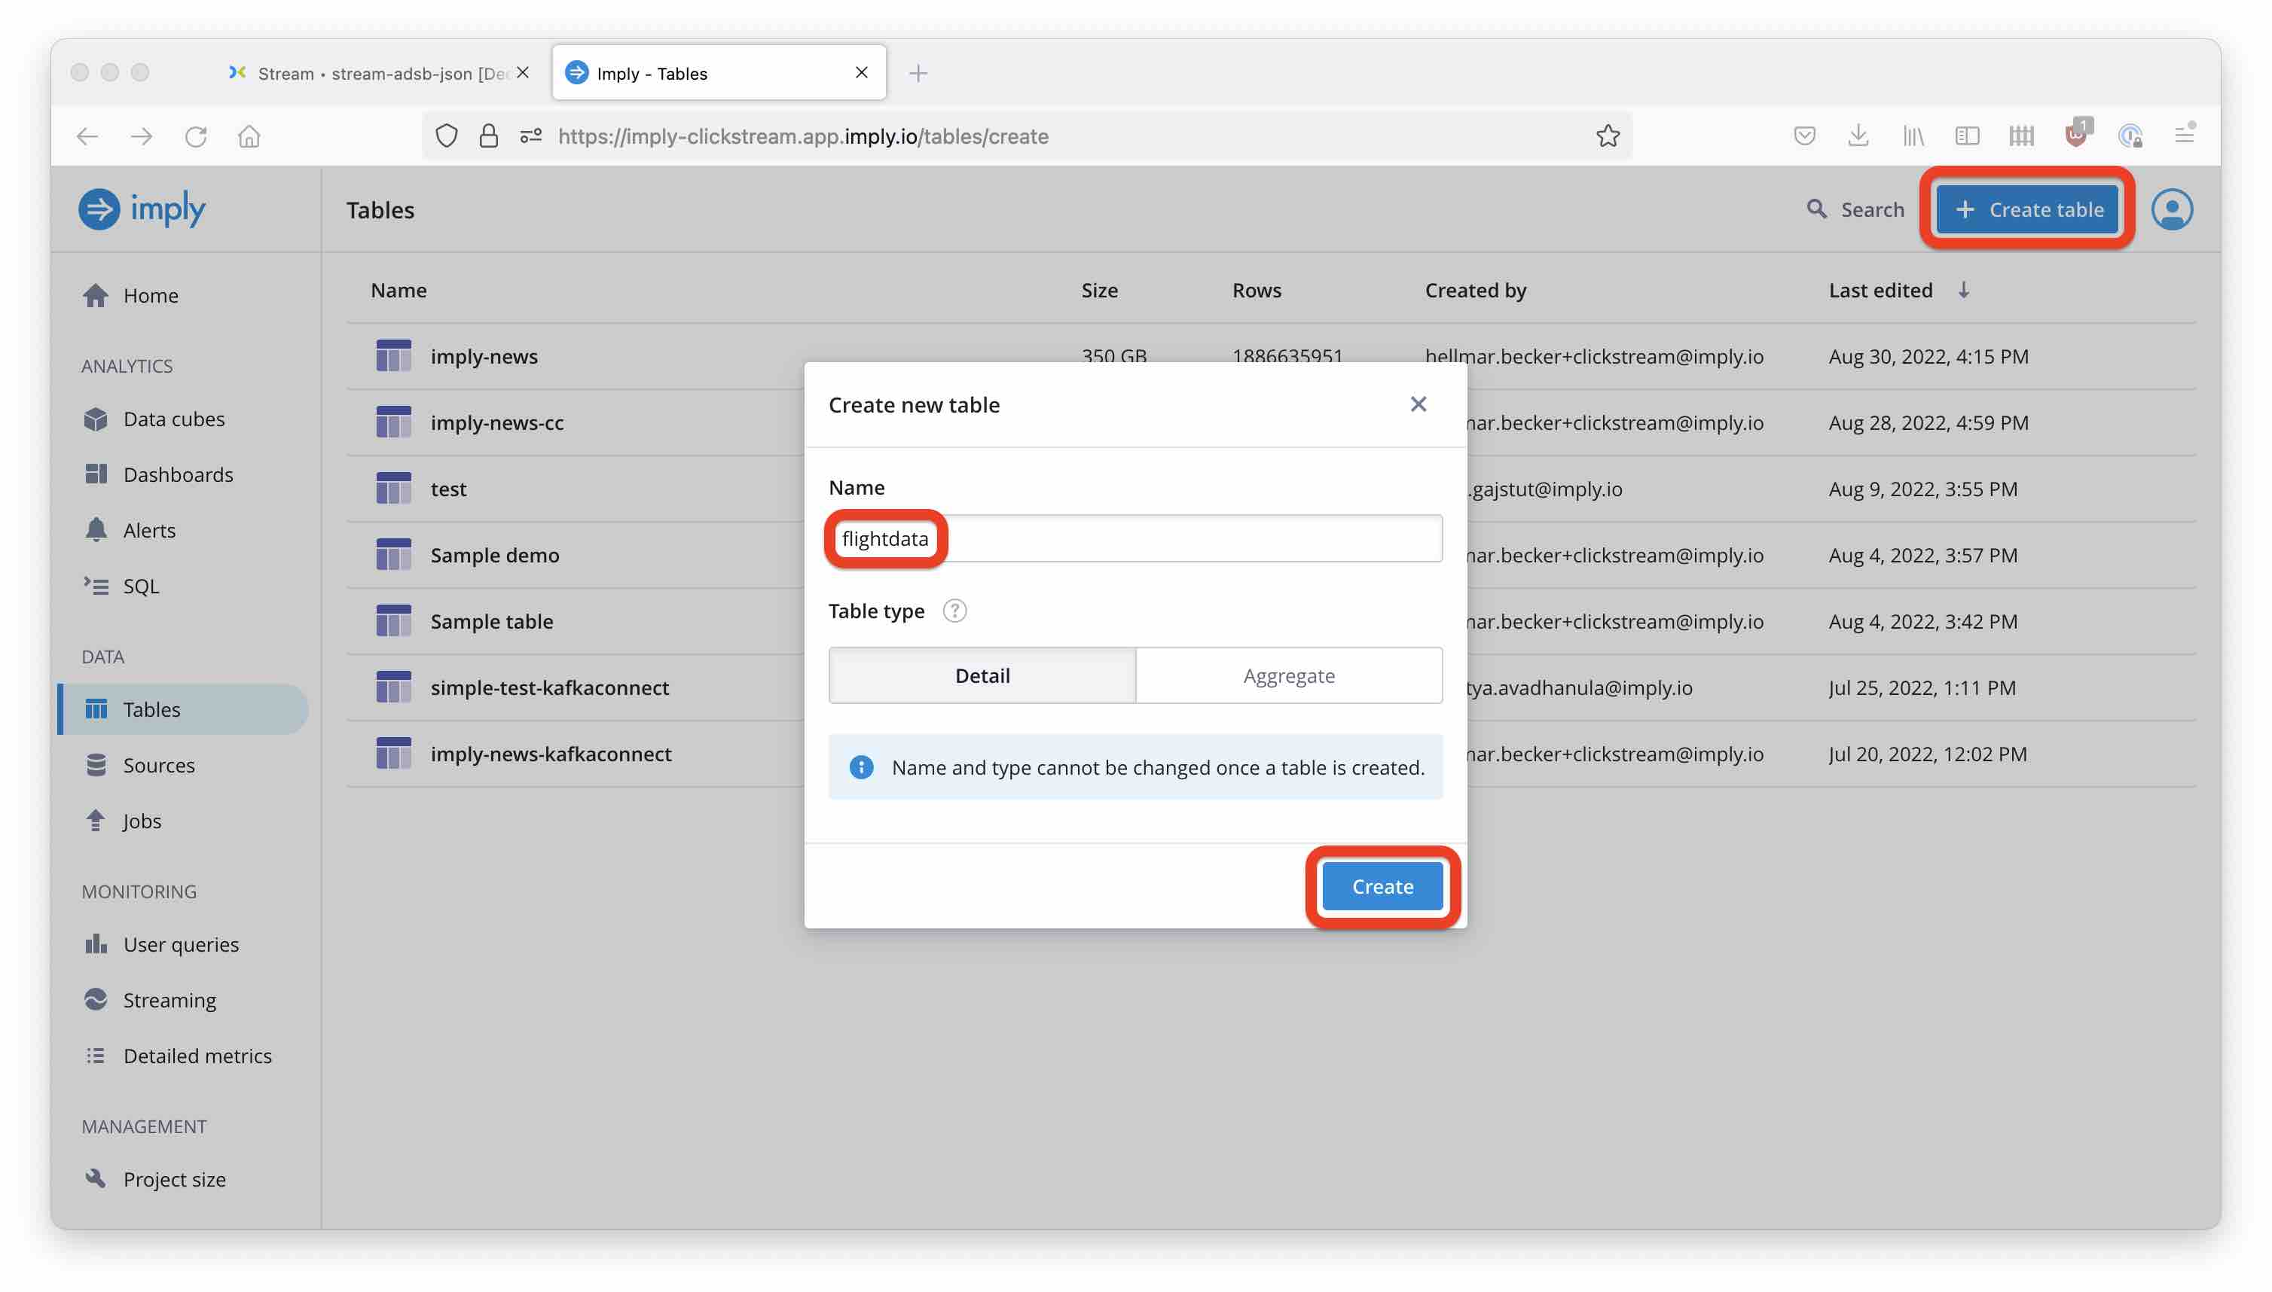
Task: Open Dashboards from the sidebar
Action: point(178,474)
